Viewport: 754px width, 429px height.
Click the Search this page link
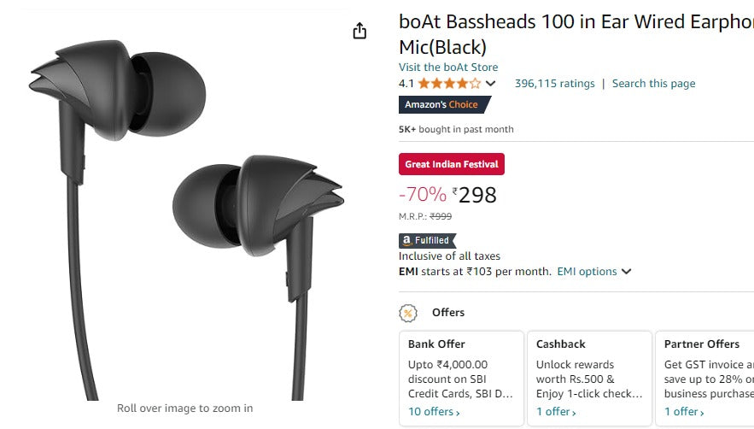[x=653, y=84]
